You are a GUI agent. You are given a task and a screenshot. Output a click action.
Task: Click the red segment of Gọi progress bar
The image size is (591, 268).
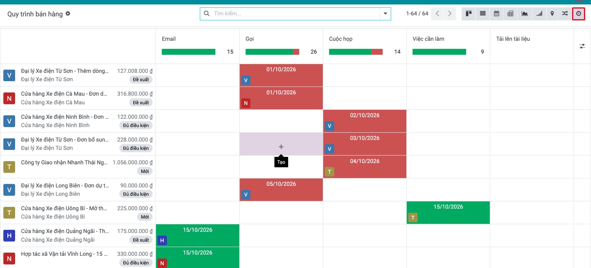296,52
